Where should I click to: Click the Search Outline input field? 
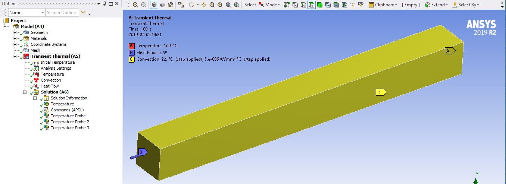(62, 12)
